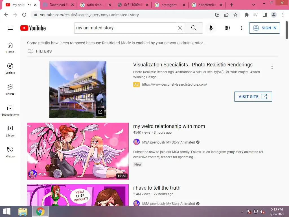Bookmark this page with star
289x217 pixels.
pos(235,15)
